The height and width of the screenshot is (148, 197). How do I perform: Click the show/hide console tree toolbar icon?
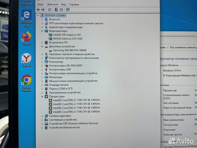click(50, 10)
